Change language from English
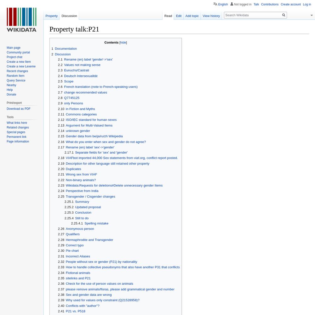Screen dimensions: 315x315 [223, 4]
